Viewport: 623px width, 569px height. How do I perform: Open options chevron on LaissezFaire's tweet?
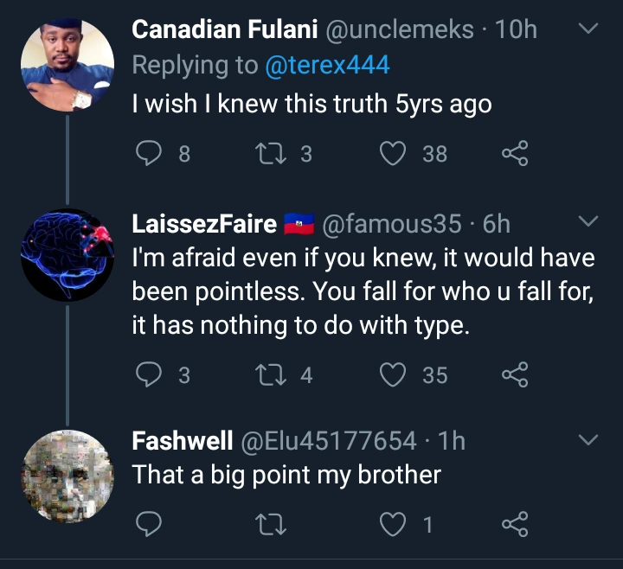tap(588, 223)
